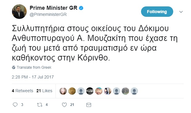Click the blue verified badge
This screenshot has height=113, width=191.
81,8
